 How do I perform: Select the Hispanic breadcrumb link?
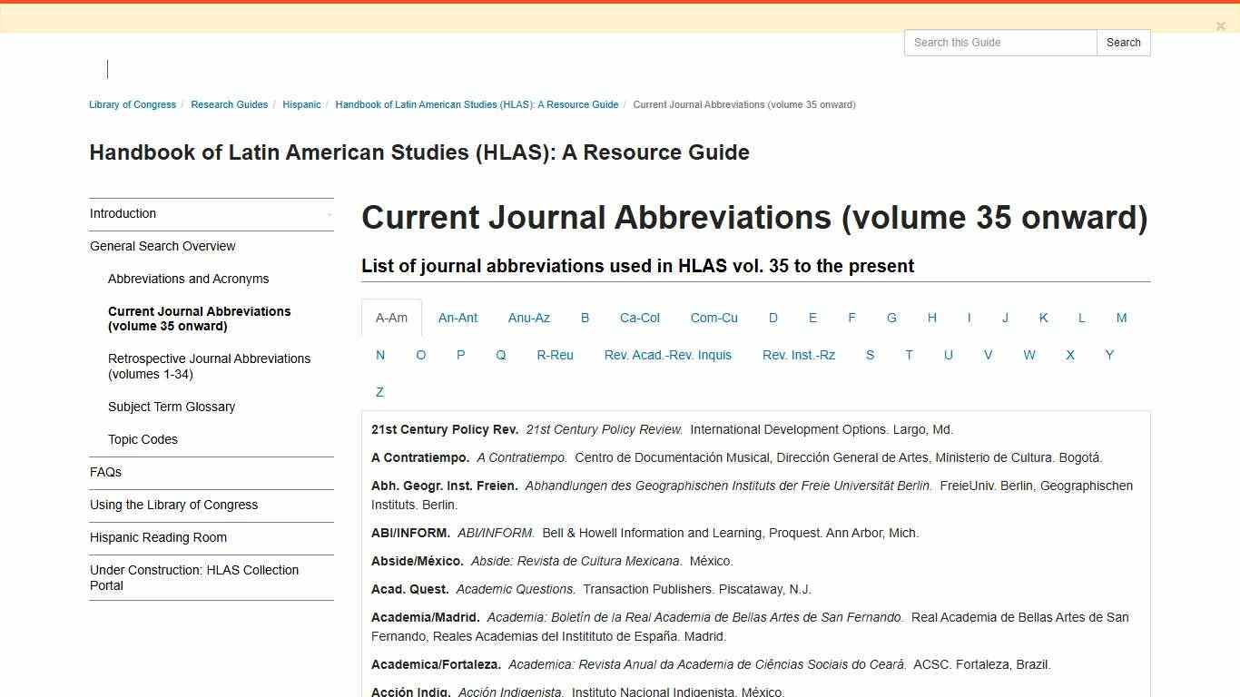pyautogui.click(x=301, y=104)
